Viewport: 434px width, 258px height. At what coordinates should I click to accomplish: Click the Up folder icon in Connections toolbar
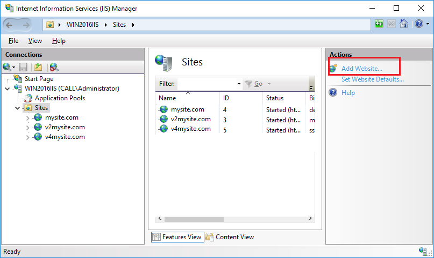pos(38,67)
